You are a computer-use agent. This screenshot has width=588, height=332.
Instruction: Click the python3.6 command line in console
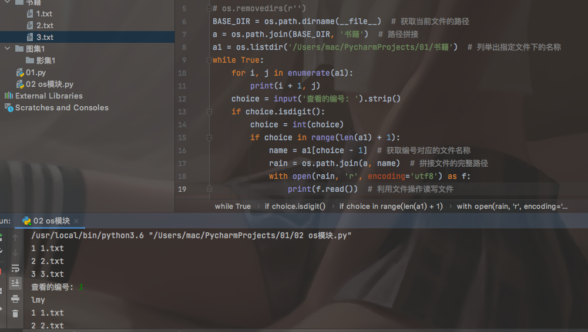(191, 235)
